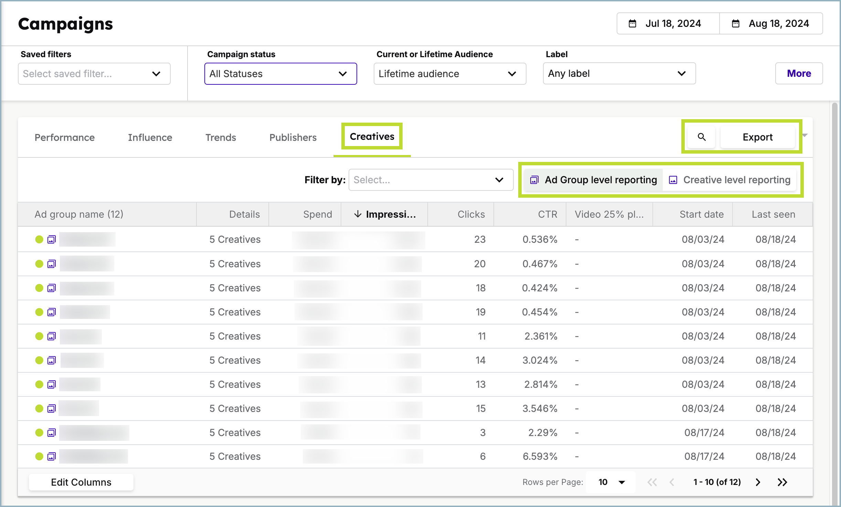Click the 1 - 10 (of 12) pagination text
841x507 pixels.
click(x=717, y=482)
